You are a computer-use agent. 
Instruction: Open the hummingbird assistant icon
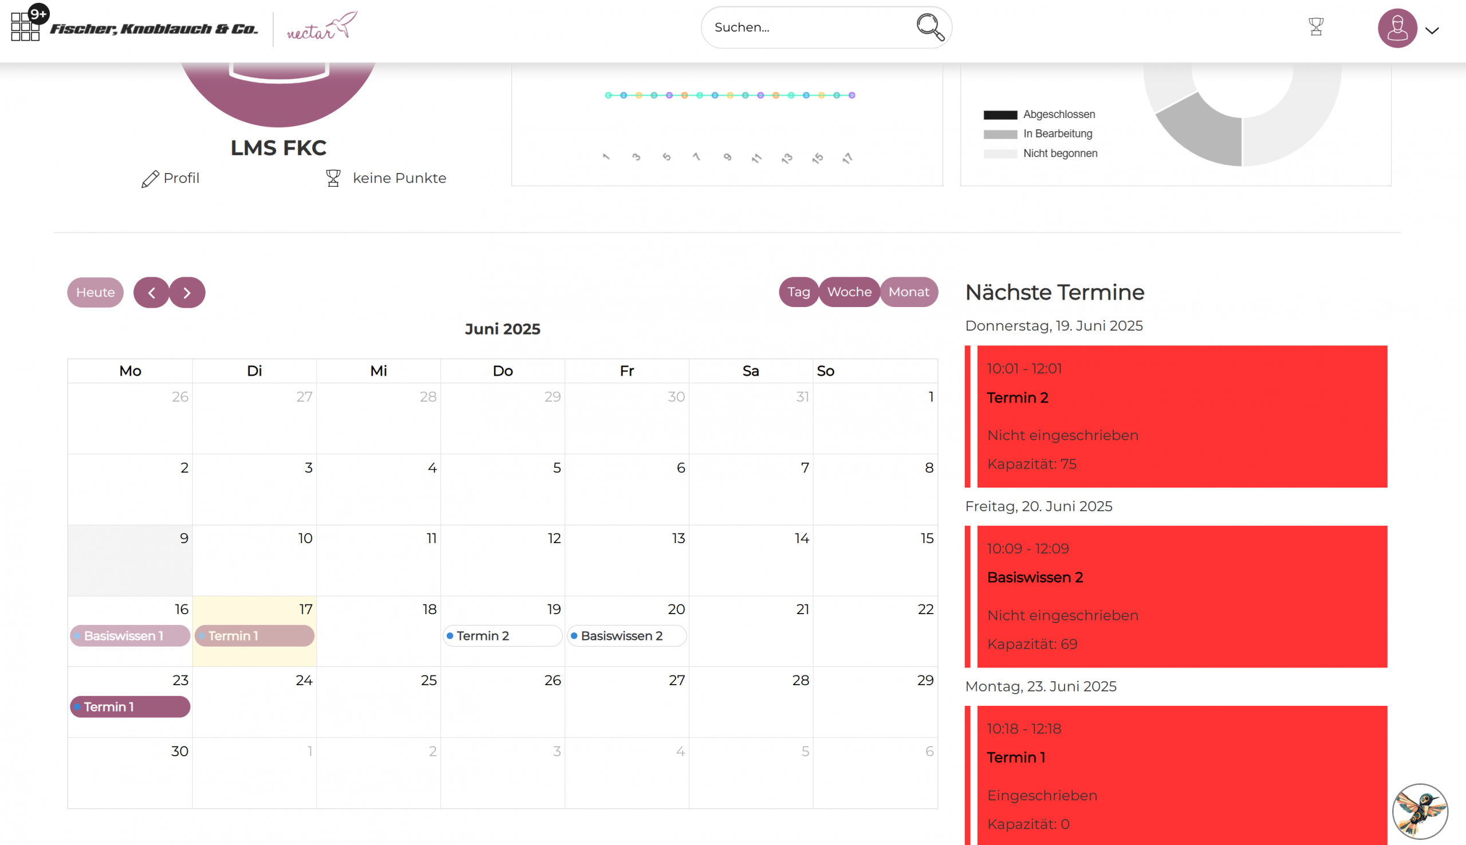(1420, 811)
